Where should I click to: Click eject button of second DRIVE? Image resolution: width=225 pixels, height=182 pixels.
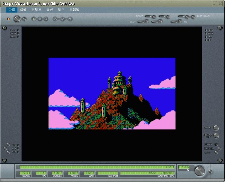[x=168, y=17]
